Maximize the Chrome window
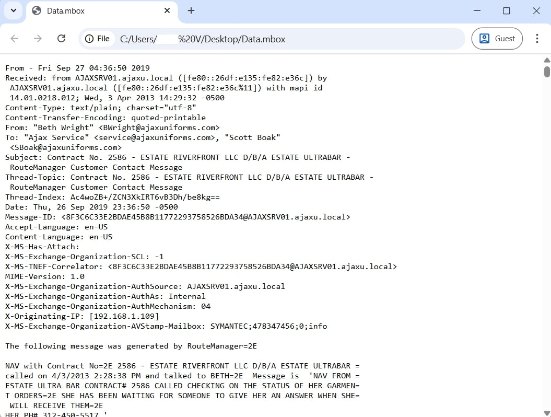The height and width of the screenshot is (417, 551). click(506, 10)
